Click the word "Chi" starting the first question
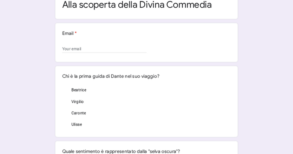Screen dimensions: 293x154 (x=66, y=76)
